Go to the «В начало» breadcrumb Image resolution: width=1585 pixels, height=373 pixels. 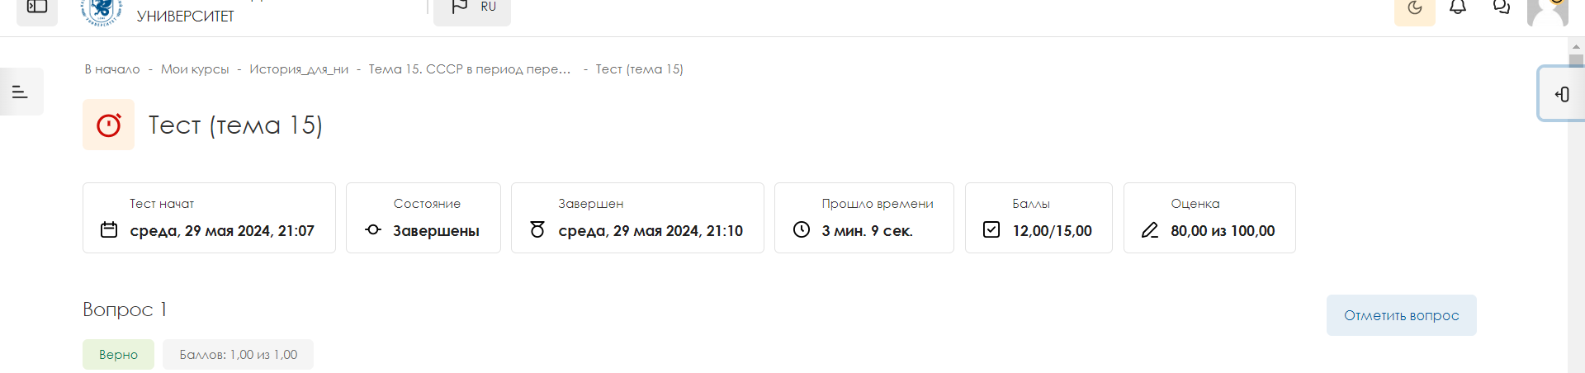tap(112, 69)
